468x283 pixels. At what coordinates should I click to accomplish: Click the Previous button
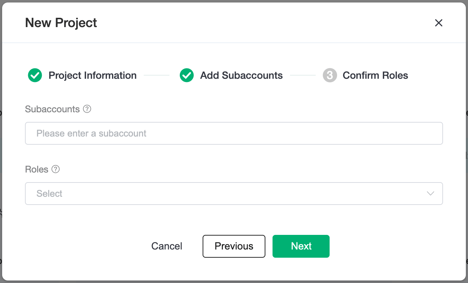pyautogui.click(x=234, y=246)
